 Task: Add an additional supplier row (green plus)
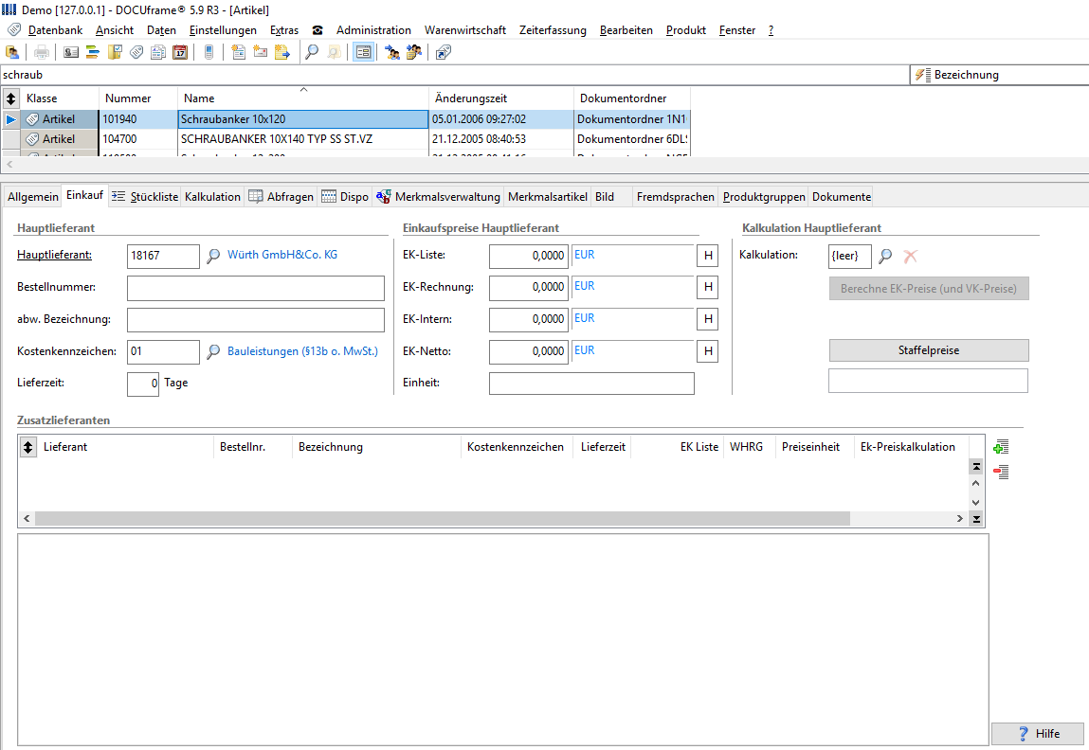pos(1001,447)
